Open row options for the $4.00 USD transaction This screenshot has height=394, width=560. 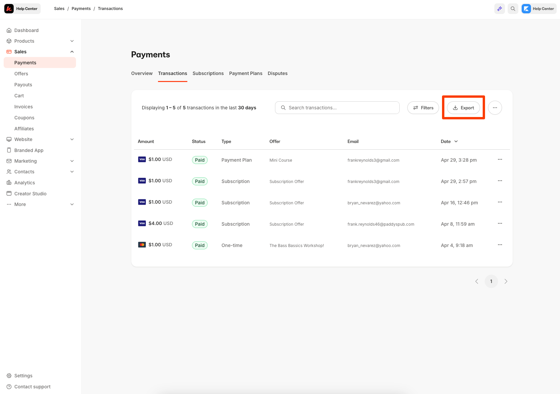(x=500, y=223)
